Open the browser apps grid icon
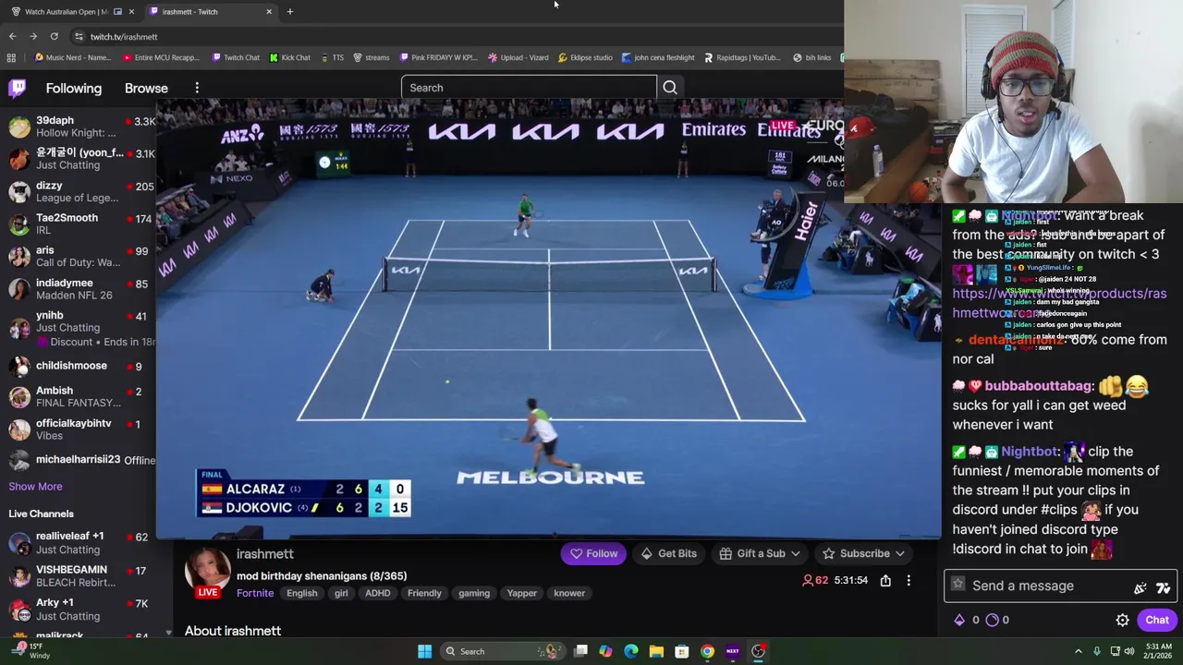The width and height of the screenshot is (1183, 665). pos(11,57)
